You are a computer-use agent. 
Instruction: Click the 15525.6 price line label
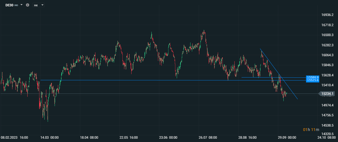pos(313,80)
